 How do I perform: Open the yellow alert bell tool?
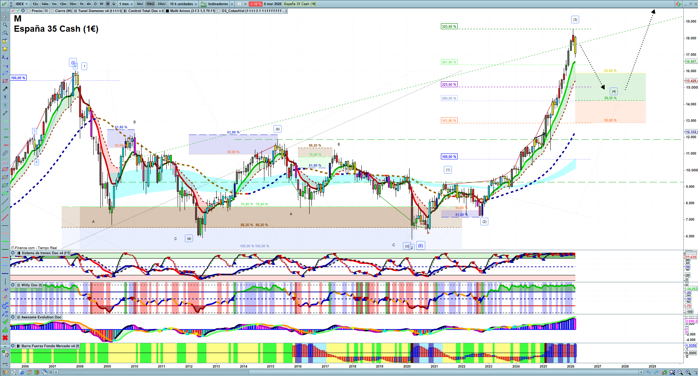click(5, 49)
